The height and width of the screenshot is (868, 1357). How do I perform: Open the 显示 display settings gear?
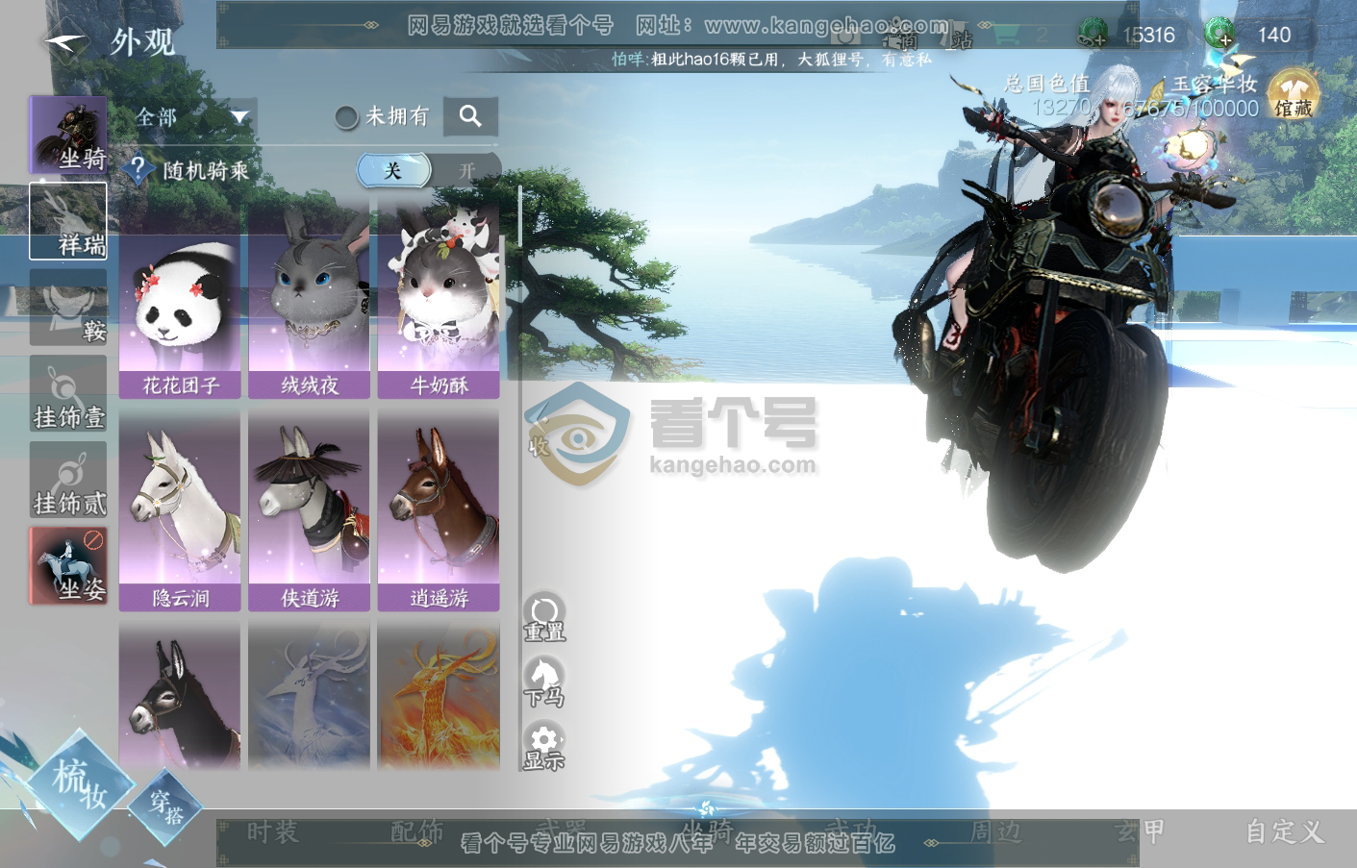[544, 747]
